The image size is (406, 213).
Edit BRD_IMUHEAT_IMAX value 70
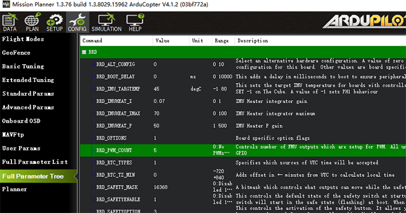156,113
